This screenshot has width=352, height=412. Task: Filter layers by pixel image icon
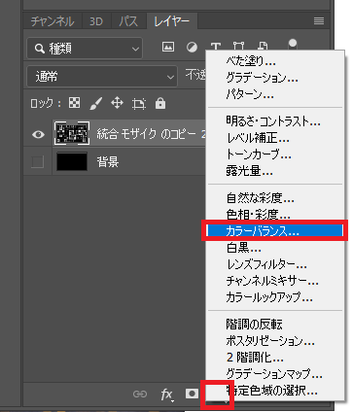point(168,47)
